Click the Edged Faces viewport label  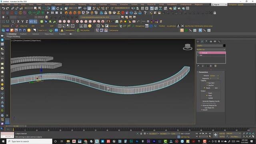pyautogui.click(x=36, y=40)
